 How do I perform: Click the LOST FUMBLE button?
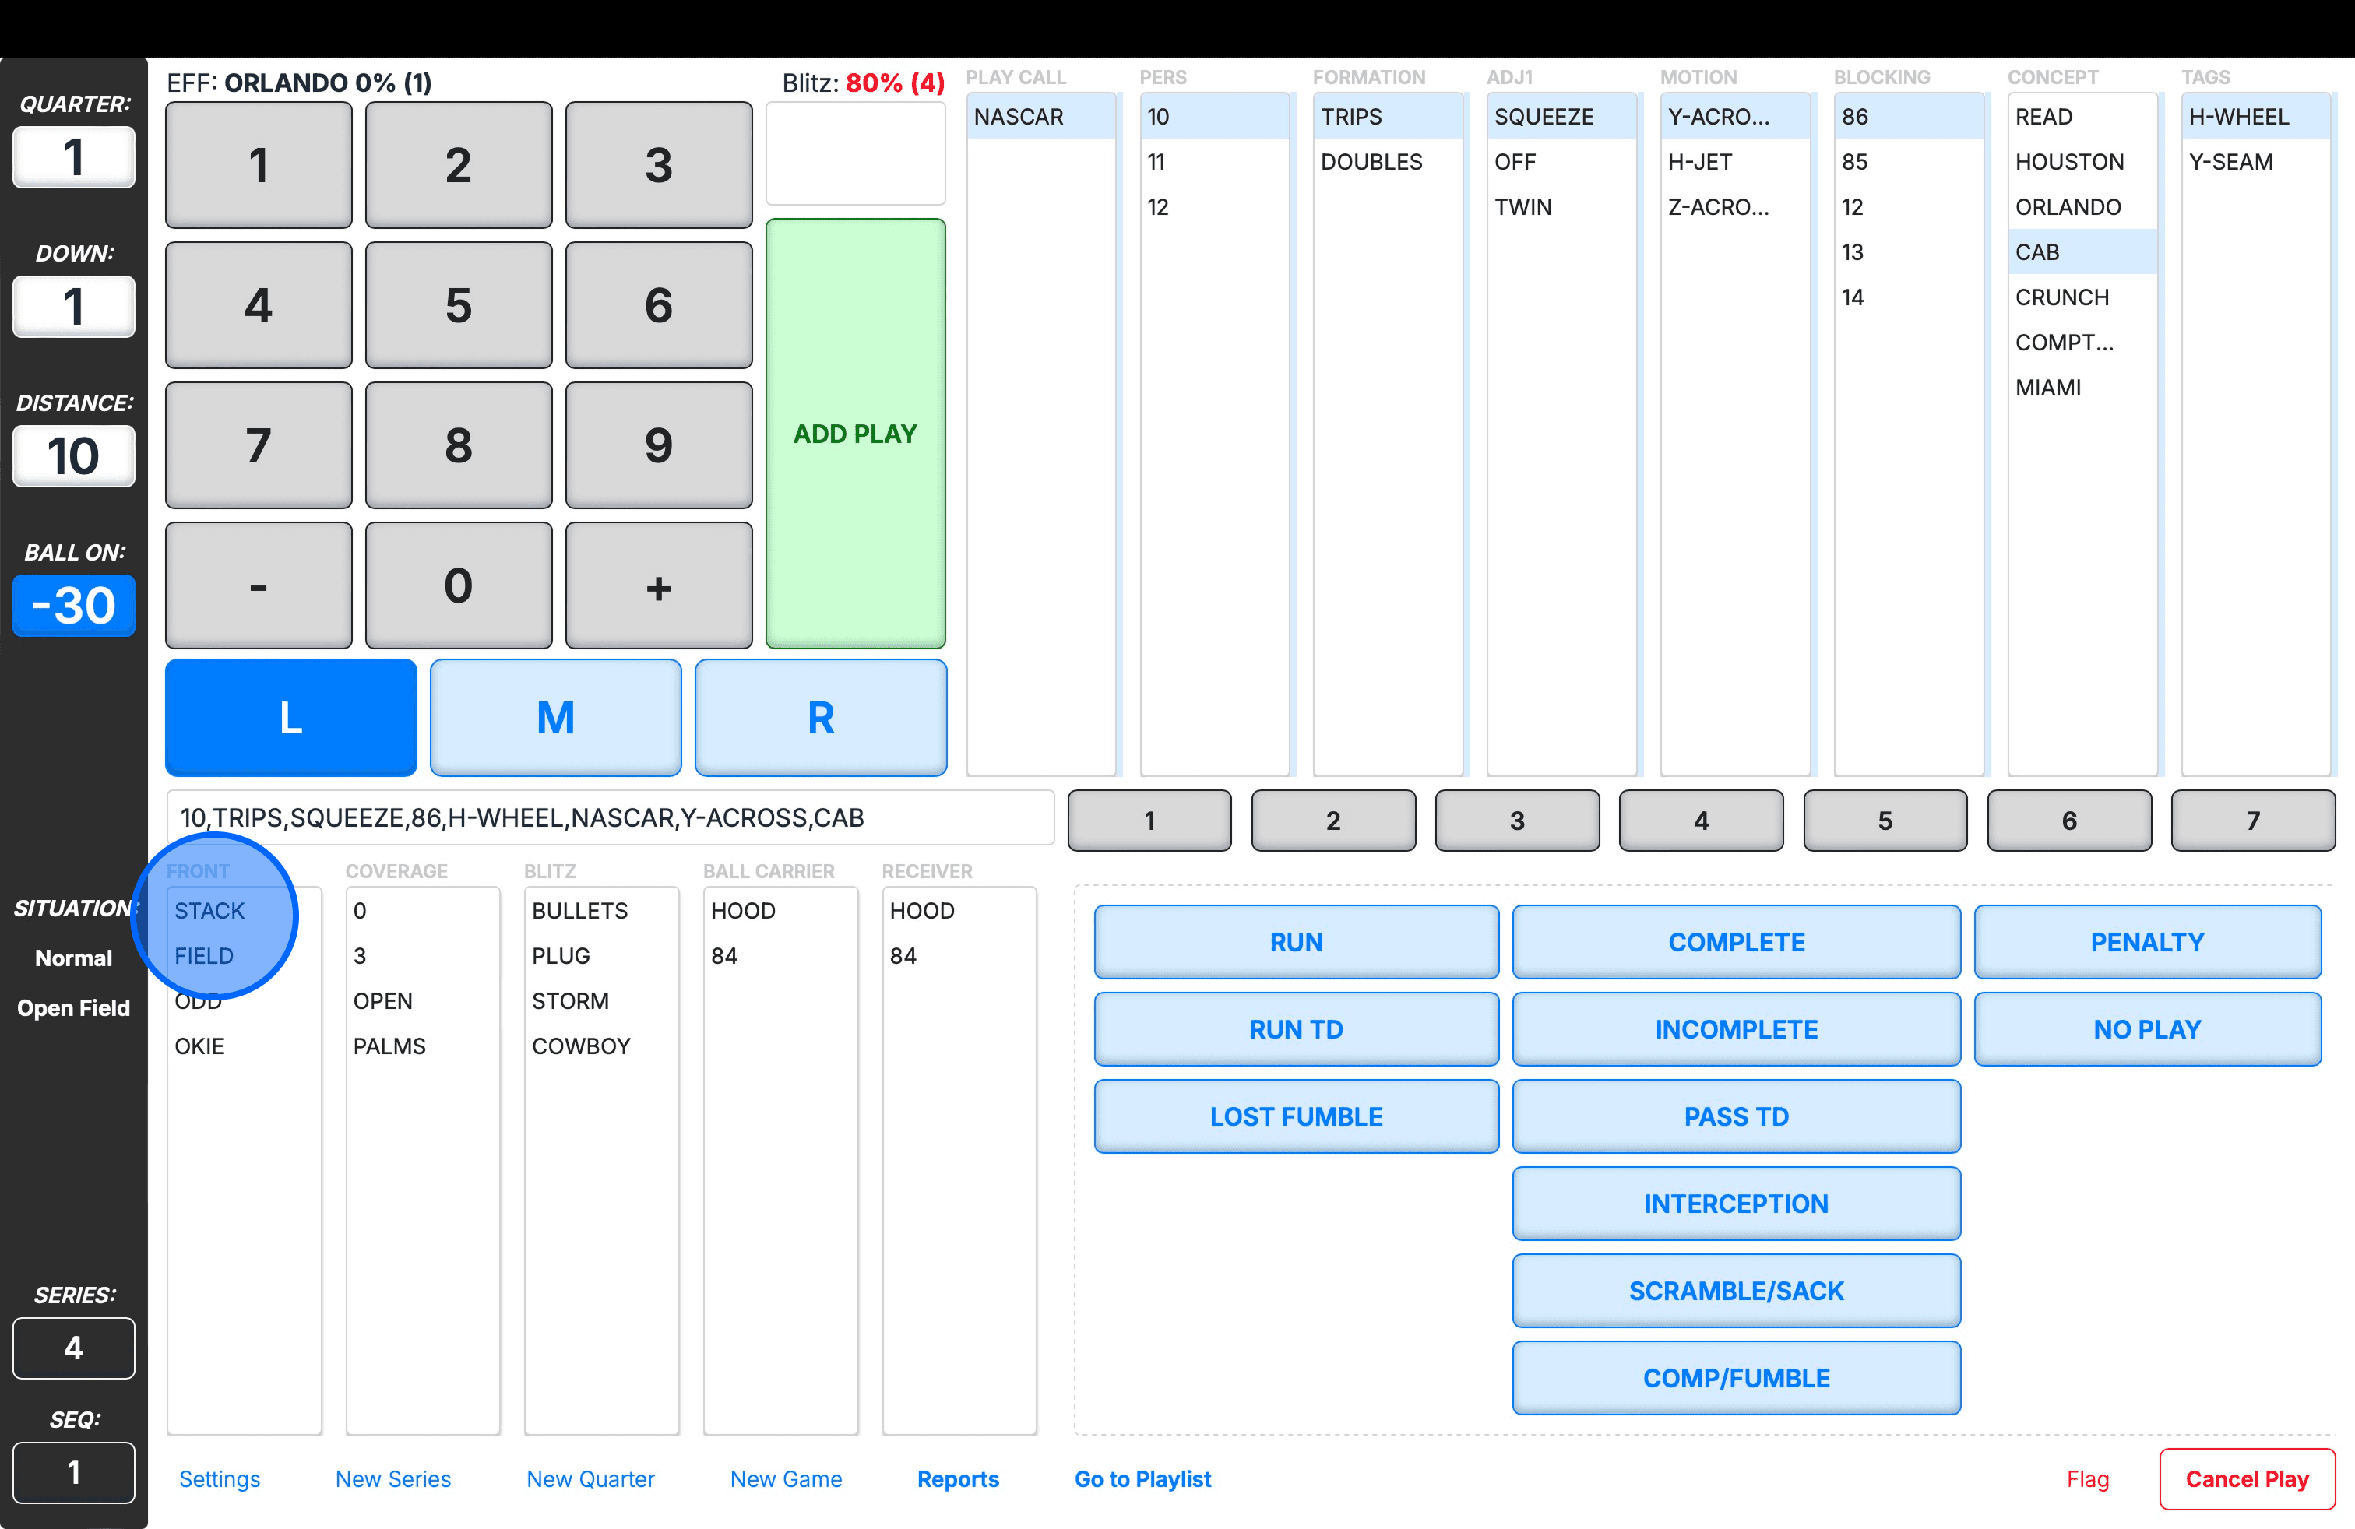(1296, 1116)
